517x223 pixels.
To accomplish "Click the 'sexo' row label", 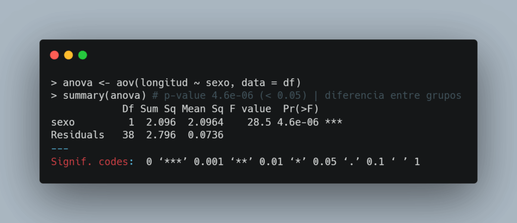I will (x=63, y=123).
